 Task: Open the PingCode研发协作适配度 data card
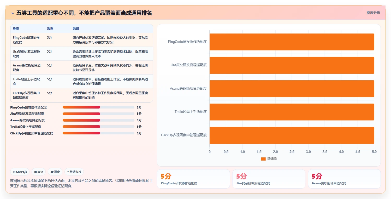coord(193,179)
